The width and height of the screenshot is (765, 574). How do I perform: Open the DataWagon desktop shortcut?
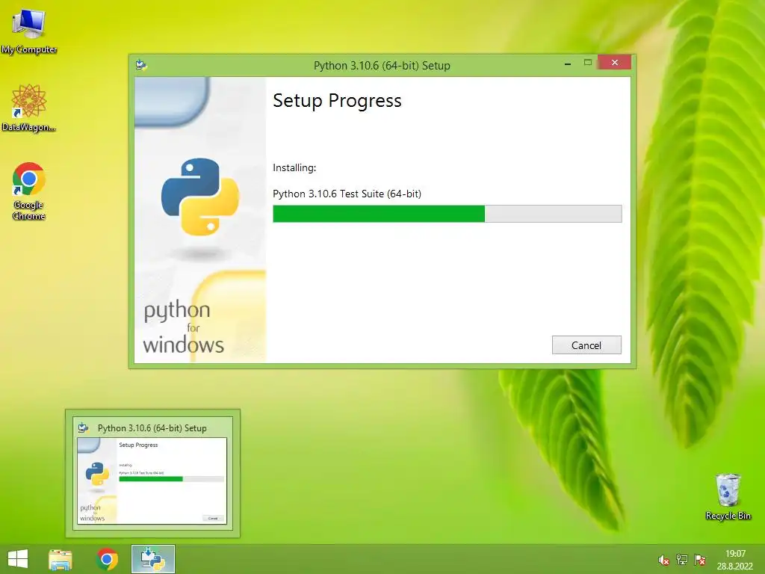point(29,108)
